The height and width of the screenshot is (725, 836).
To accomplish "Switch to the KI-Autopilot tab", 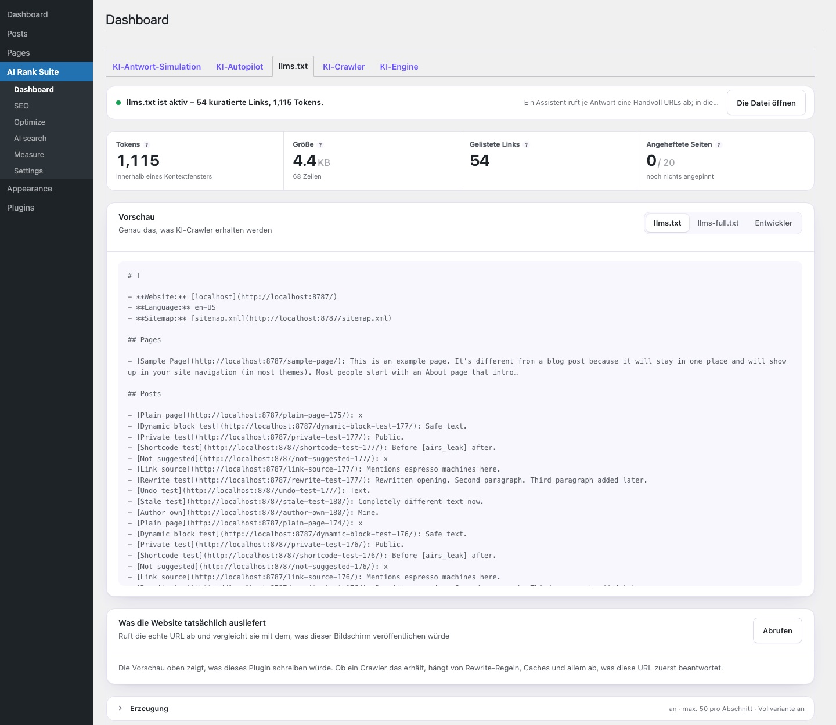I will 240,67.
